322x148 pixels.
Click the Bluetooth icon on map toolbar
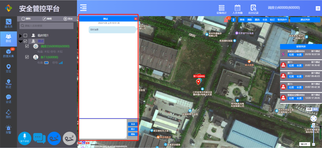pos(233,20)
